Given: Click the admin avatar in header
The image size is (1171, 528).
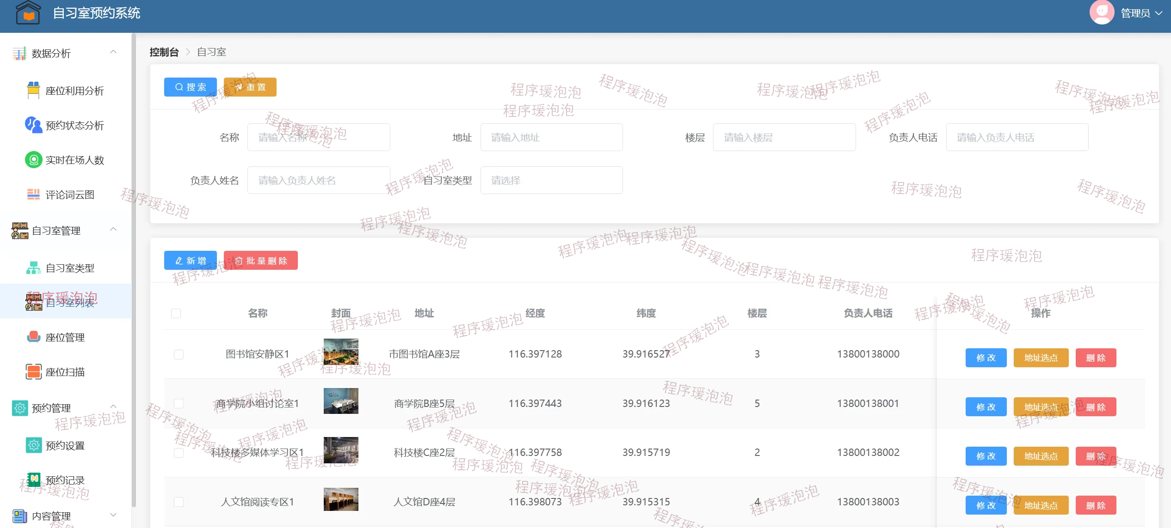Looking at the screenshot, I should click(1102, 12).
